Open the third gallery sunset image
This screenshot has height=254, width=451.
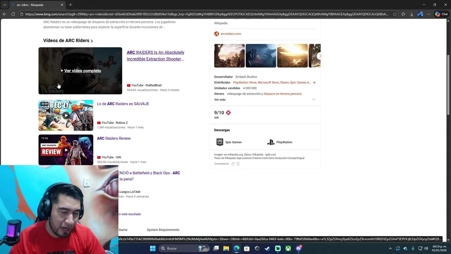pos(292,56)
